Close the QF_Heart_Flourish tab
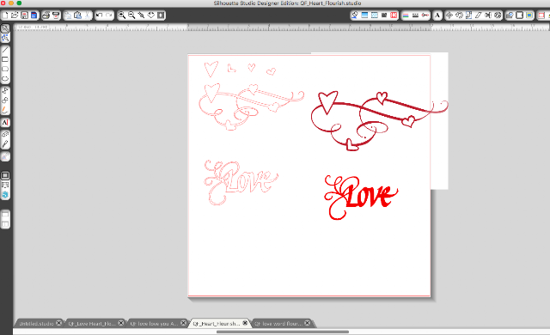550x335 pixels. click(245, 323)
